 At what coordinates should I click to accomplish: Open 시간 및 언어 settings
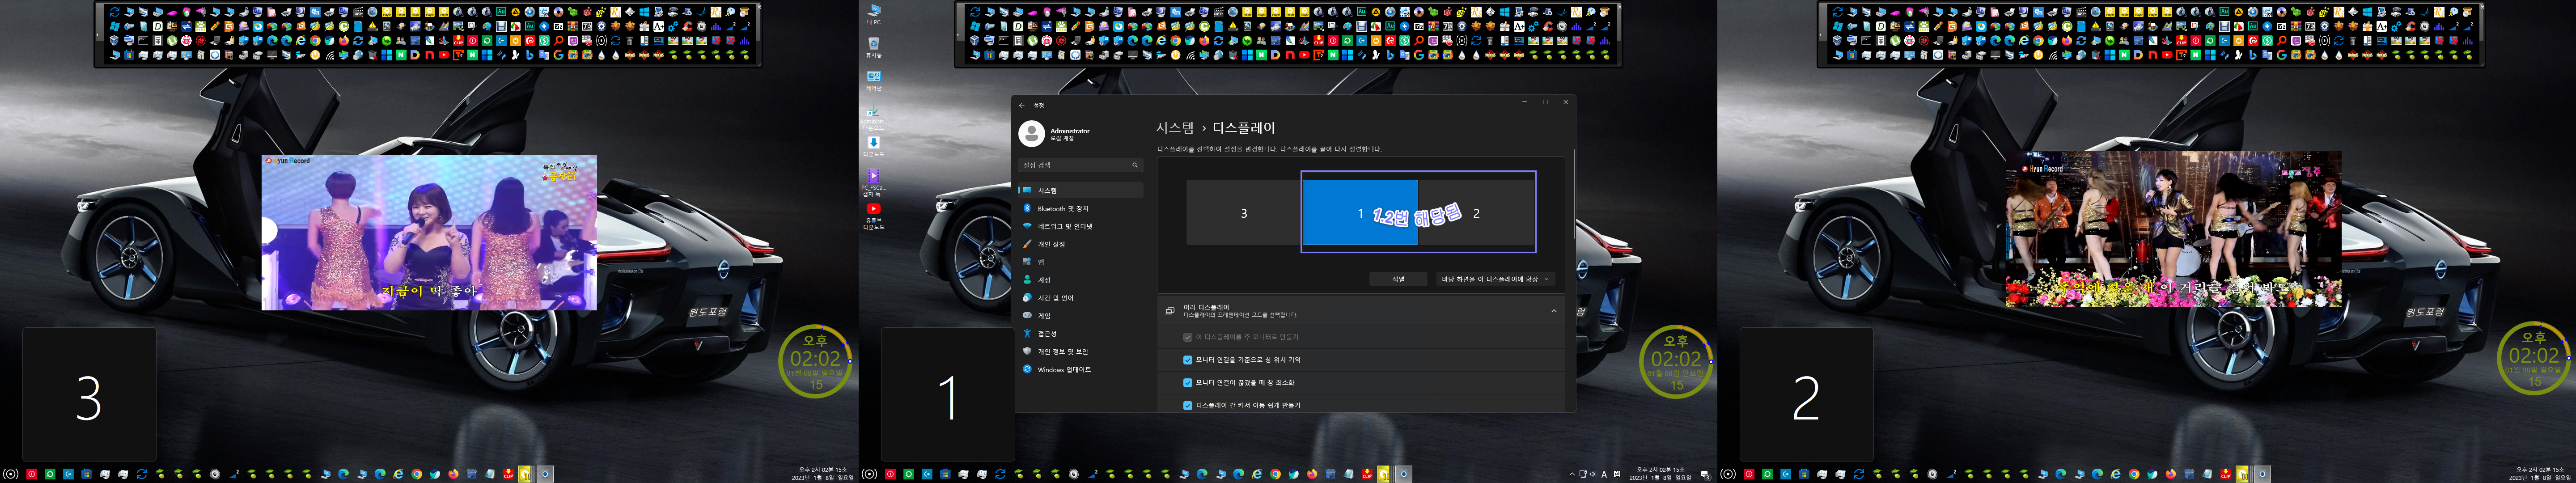(x=1080, y=298)
